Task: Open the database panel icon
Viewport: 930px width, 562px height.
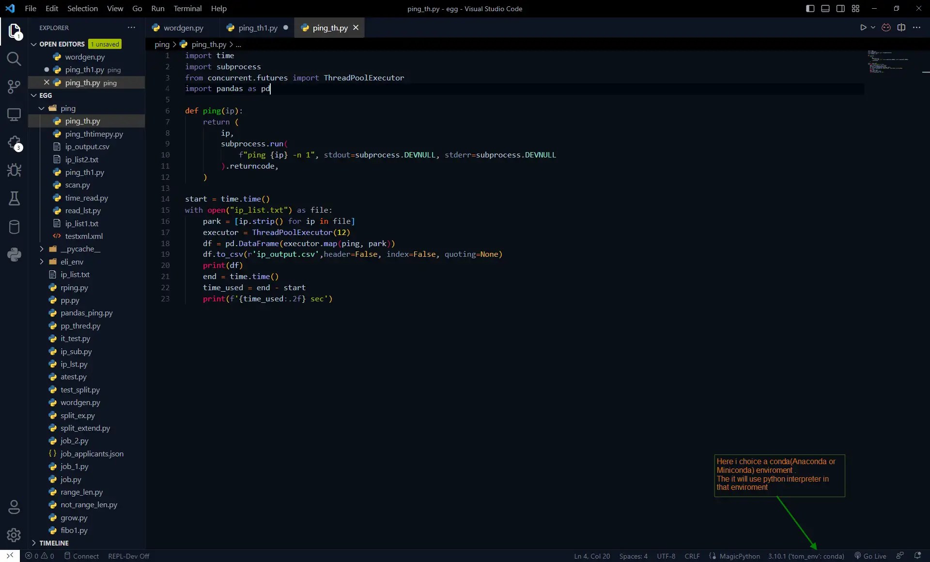Action: click(14, 227)
